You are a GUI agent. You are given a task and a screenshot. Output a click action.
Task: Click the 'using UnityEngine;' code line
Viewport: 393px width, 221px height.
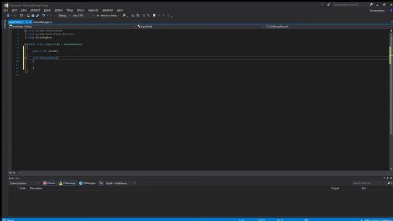tap(39, 37)
